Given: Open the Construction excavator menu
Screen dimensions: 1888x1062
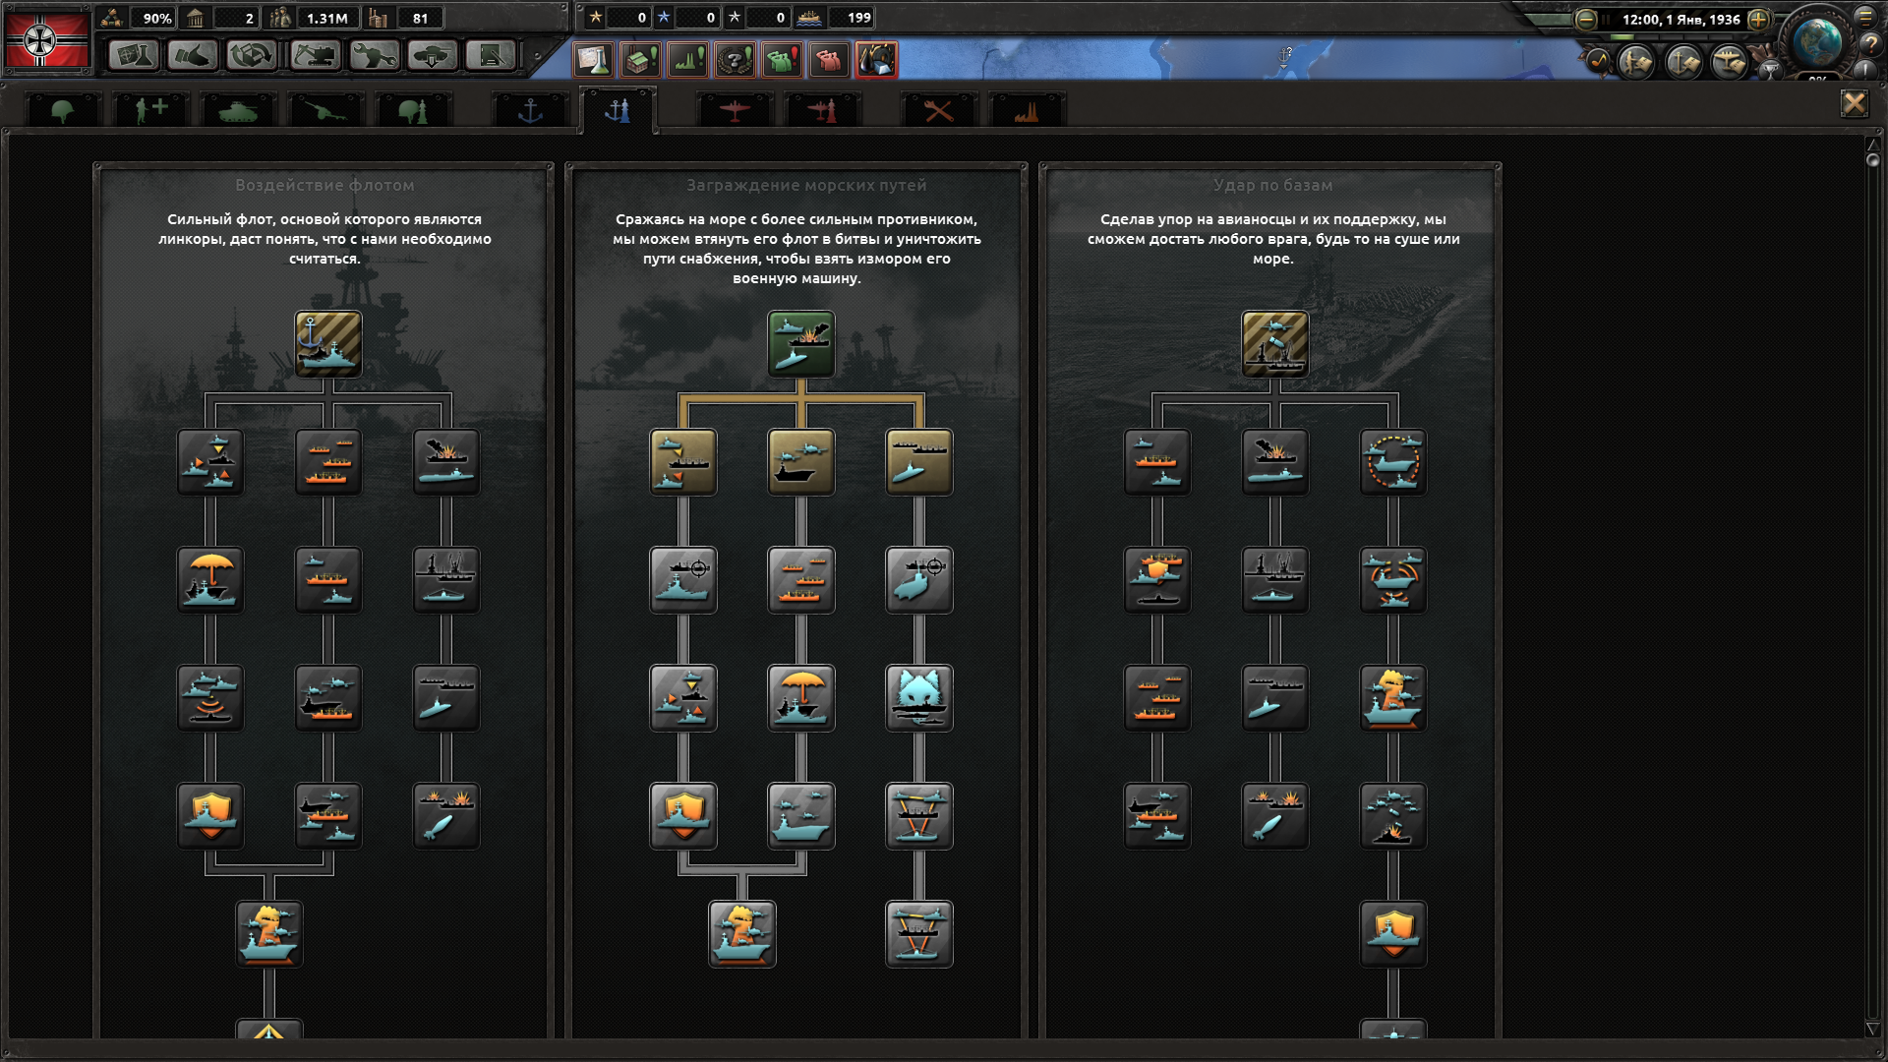Looking at the screenshot, I should click(x=315, y=56).
